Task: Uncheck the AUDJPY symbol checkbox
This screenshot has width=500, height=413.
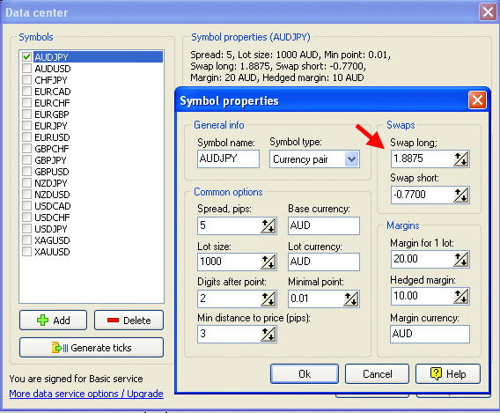Action: tap(26, 57)
